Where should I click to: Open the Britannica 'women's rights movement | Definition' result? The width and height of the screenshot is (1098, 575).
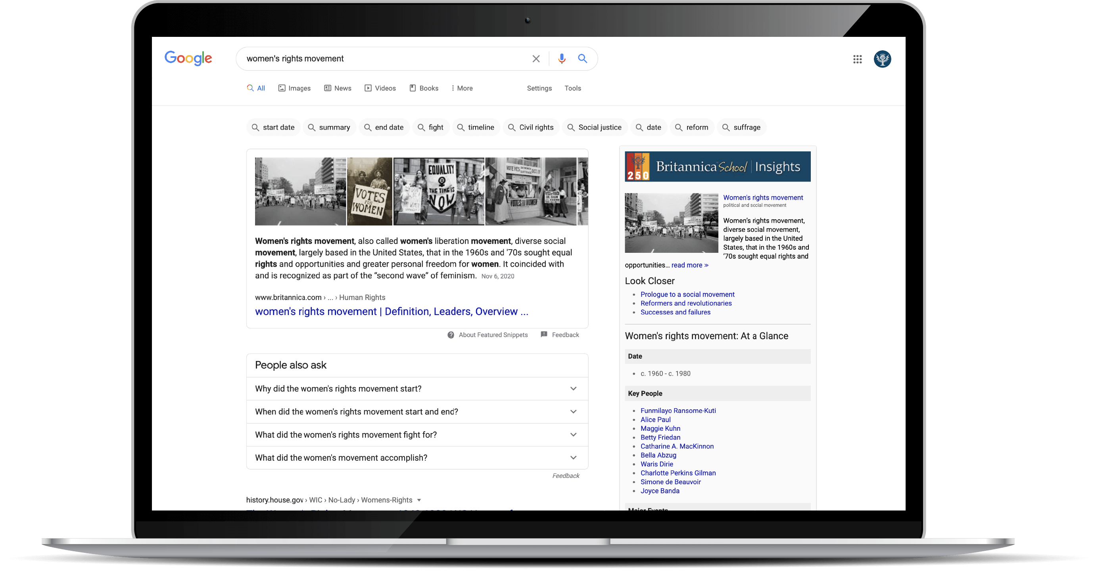click(x=391, y=312)
